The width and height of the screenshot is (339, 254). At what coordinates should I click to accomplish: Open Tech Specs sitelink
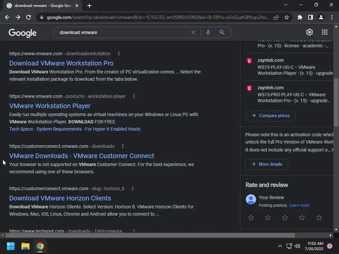tap(21, 129)
